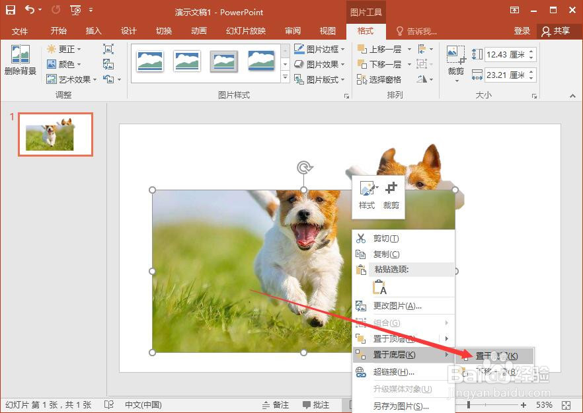Start slideshow from beginning icon in title bar
This screenshot has height=413, width=583.
[x=75, y=11]
